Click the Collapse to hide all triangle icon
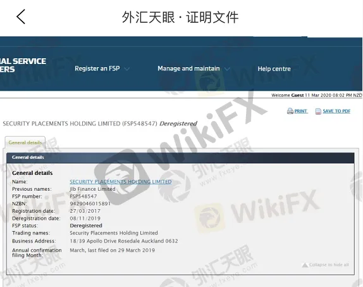The width and height of the screenshot is (363, 287). coord(305,265)
